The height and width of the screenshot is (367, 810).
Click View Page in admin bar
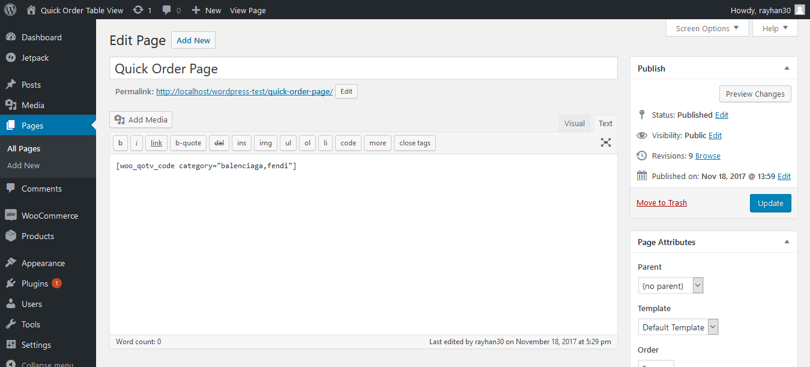[248, 10]
